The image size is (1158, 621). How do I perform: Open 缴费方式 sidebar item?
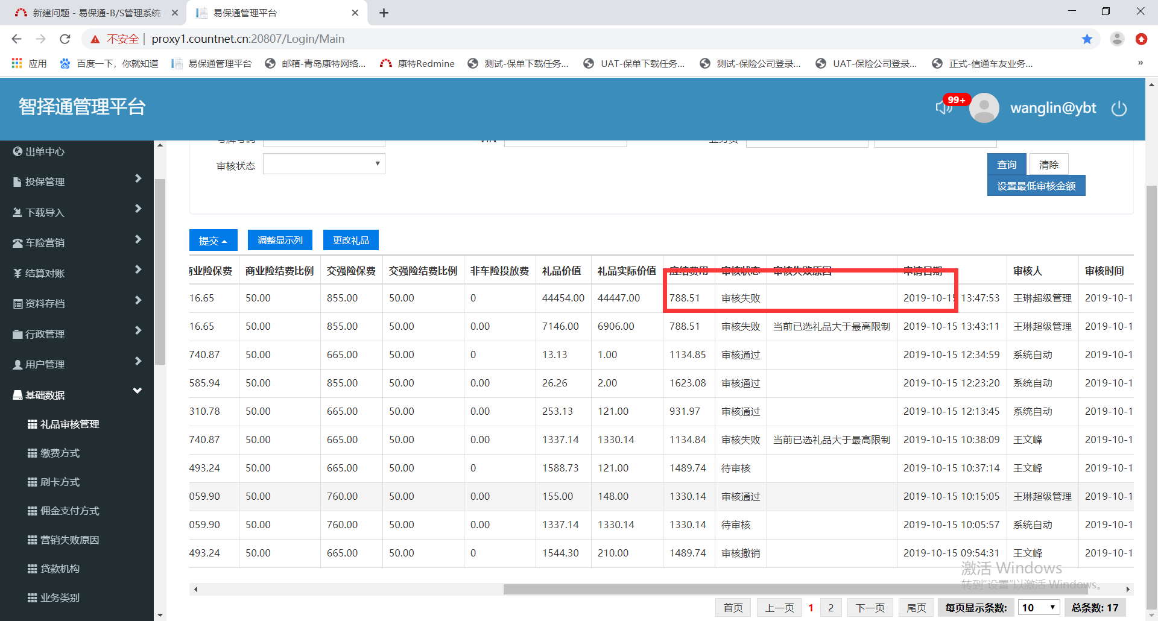tap(60, 453)
